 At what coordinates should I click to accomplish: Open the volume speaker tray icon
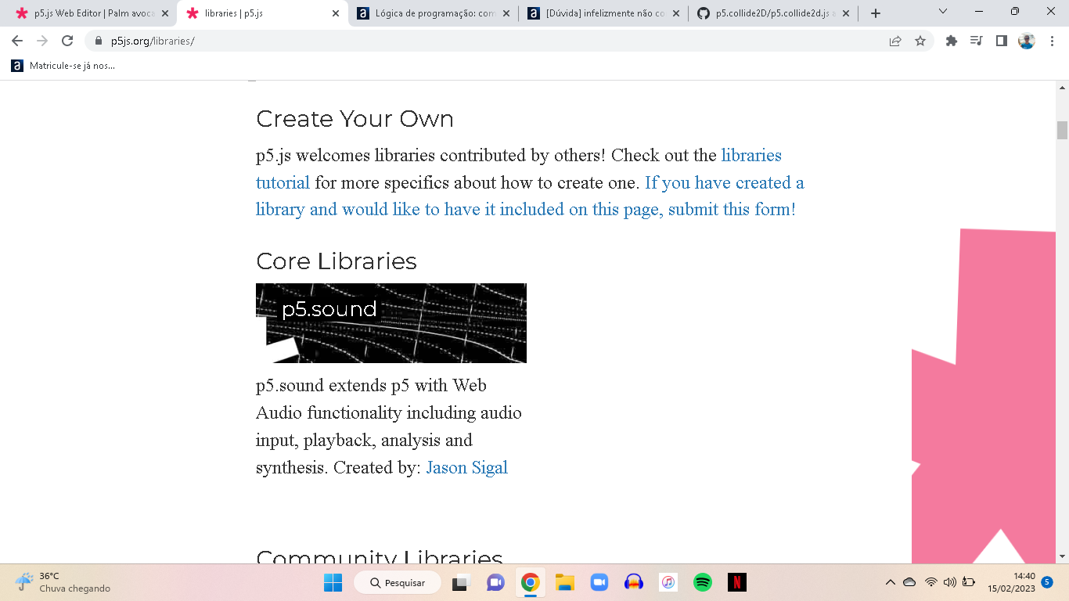pyautogui.click(x=950, y=582)
